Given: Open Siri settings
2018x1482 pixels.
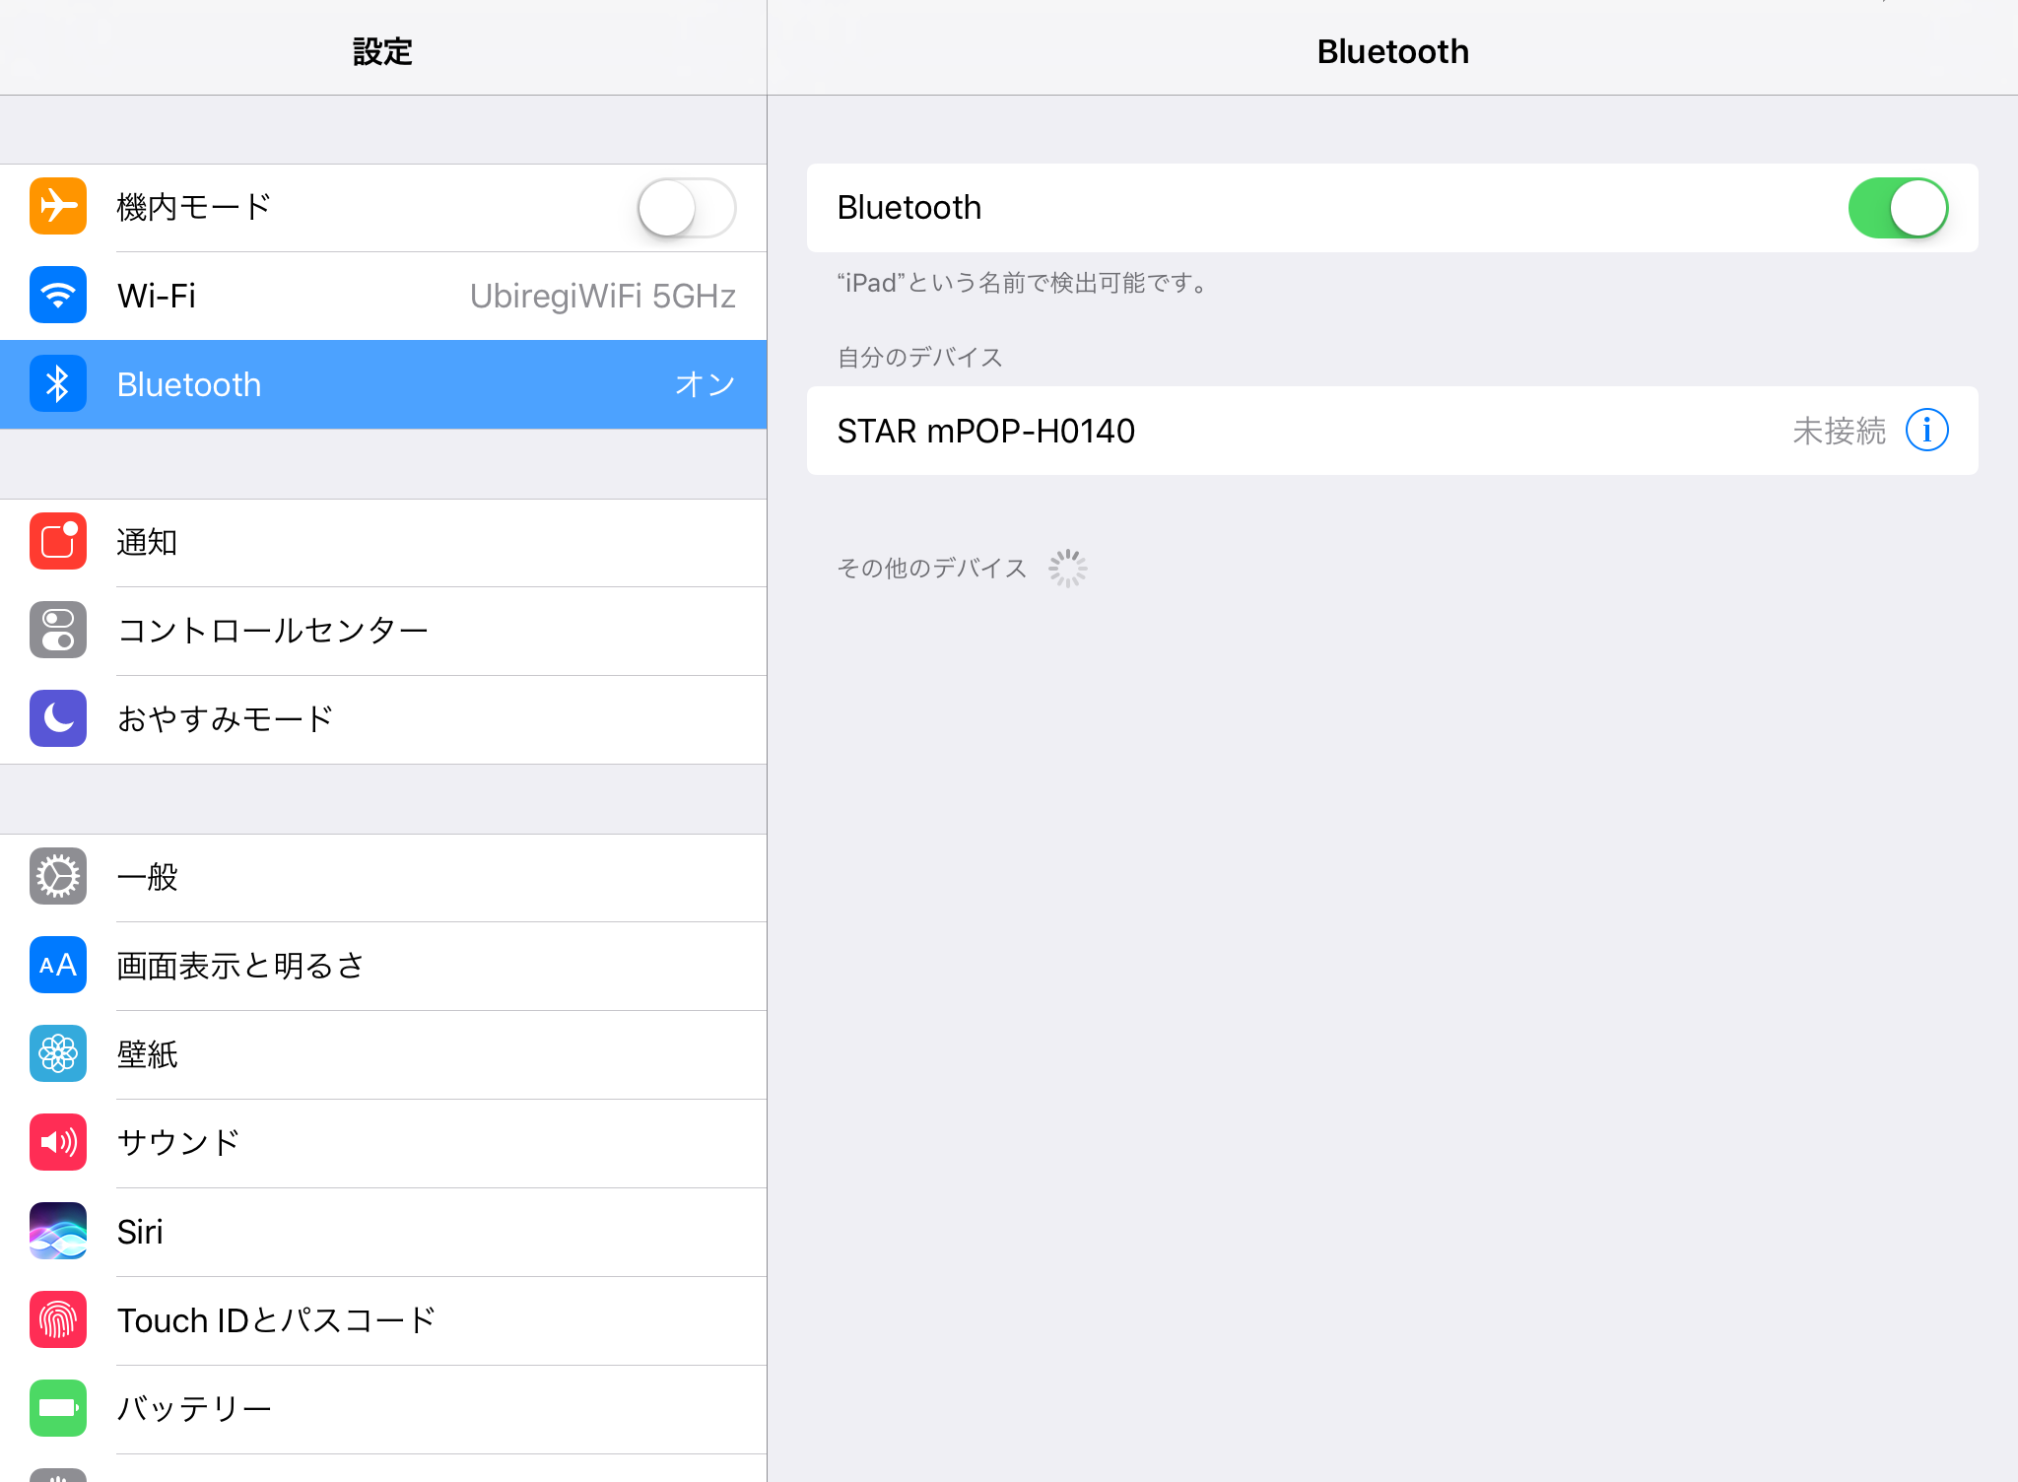Looking at the screenshot, I should coord(383,1232).
